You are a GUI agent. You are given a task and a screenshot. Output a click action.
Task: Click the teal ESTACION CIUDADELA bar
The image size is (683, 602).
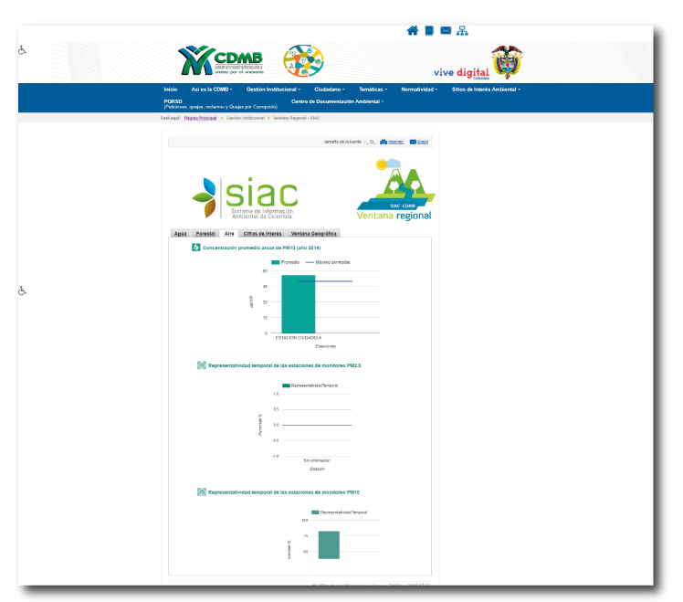298,303
